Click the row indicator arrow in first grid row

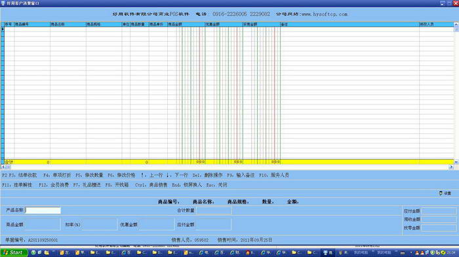pyautogui.click(x=3, y=29)
